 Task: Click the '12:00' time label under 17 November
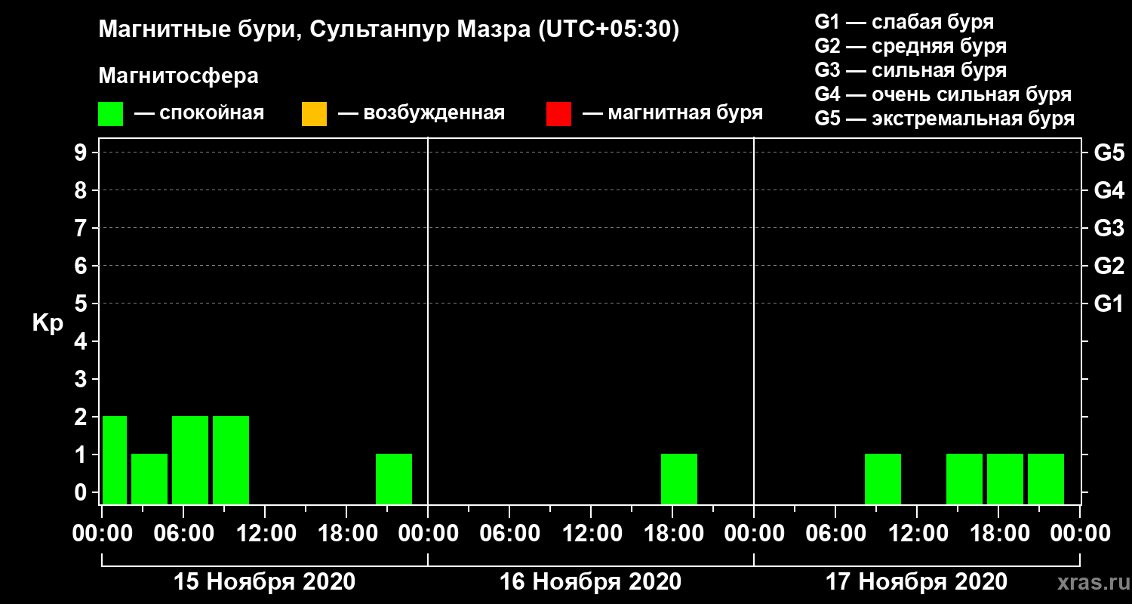pyautogui.click(x=917, y=534)
